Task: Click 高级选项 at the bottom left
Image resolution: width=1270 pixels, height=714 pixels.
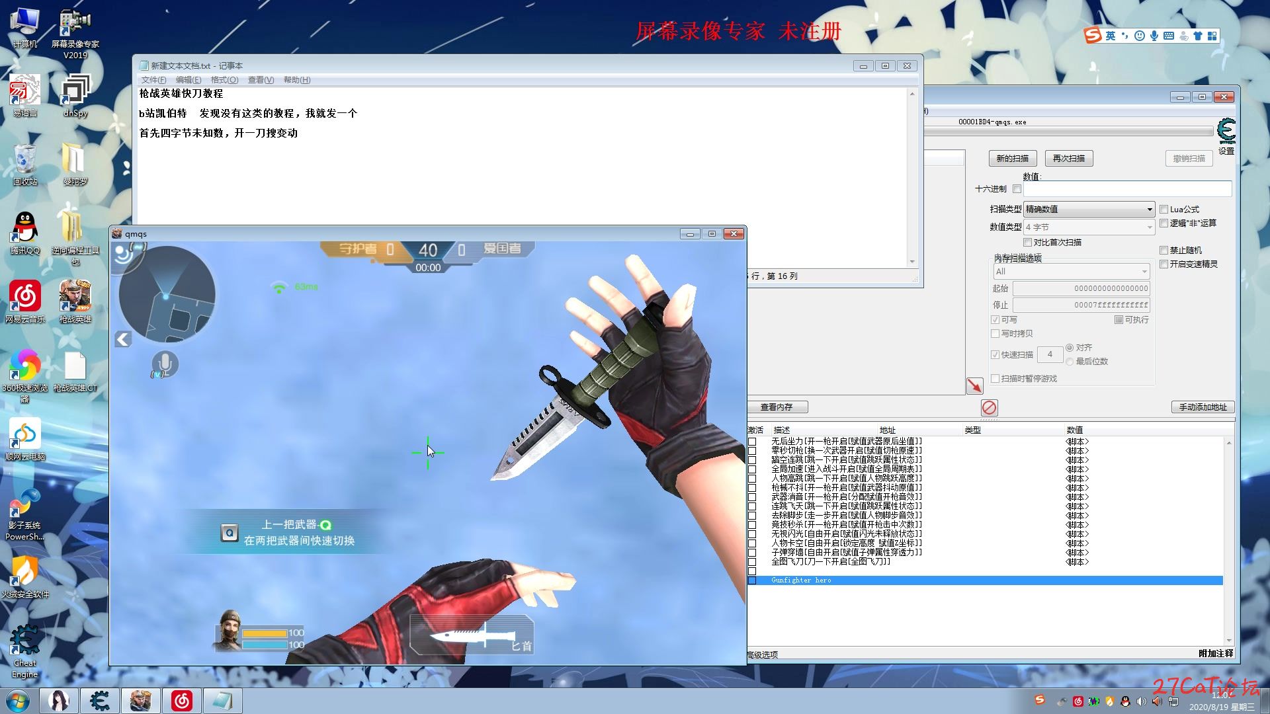Action: 763,655
